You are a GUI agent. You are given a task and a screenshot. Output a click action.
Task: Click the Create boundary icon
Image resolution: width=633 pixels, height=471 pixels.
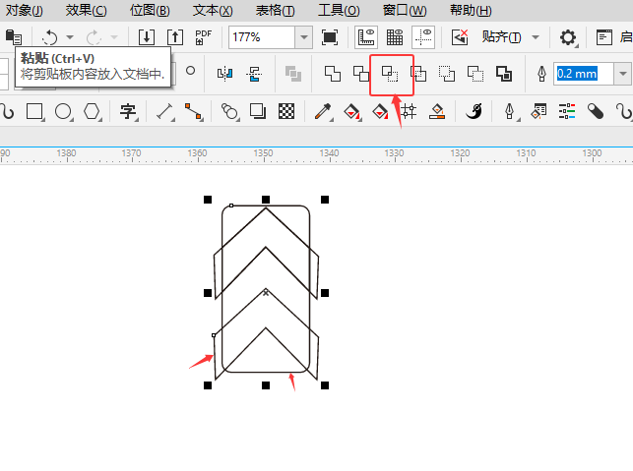504,74
